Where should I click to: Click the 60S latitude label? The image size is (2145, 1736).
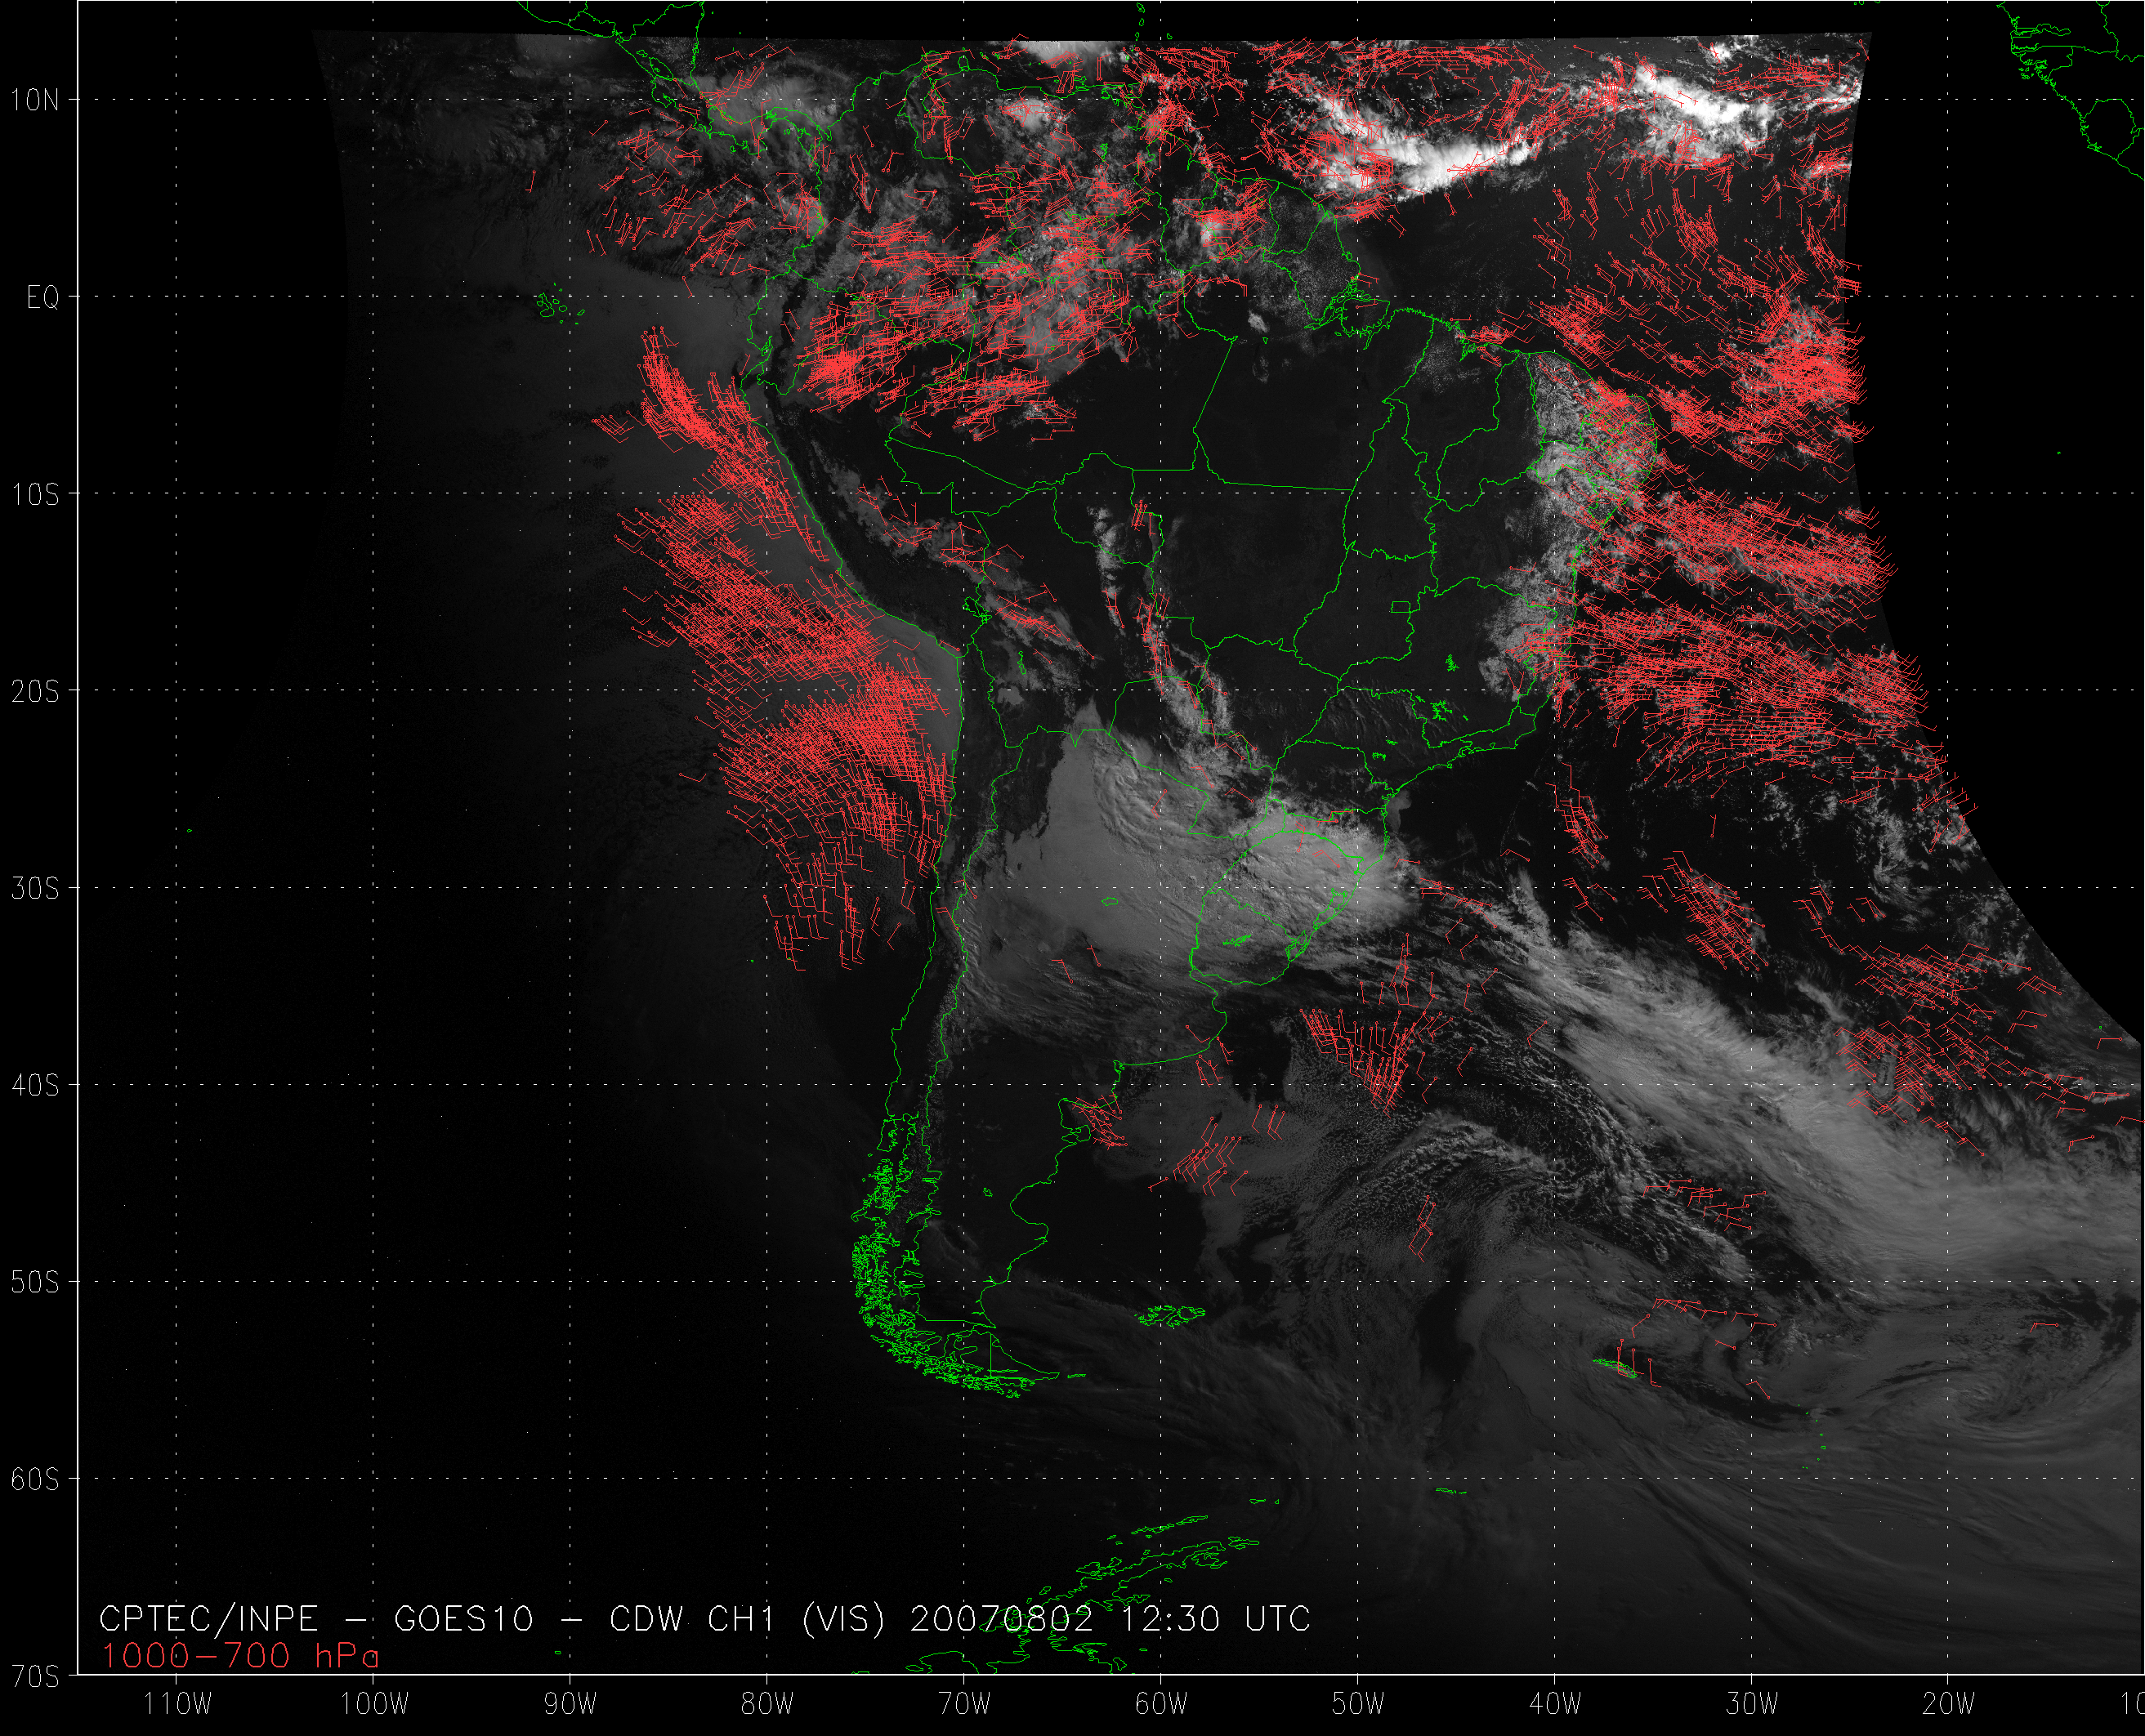[35, 1479]
